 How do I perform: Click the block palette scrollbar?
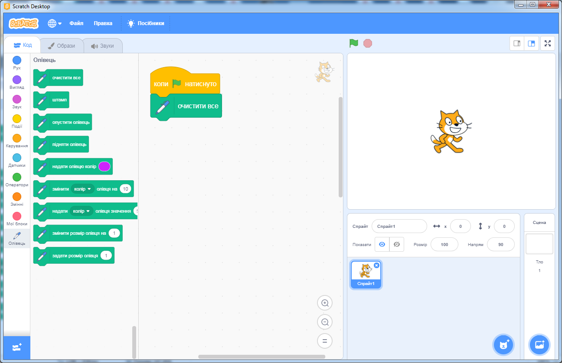134,342
